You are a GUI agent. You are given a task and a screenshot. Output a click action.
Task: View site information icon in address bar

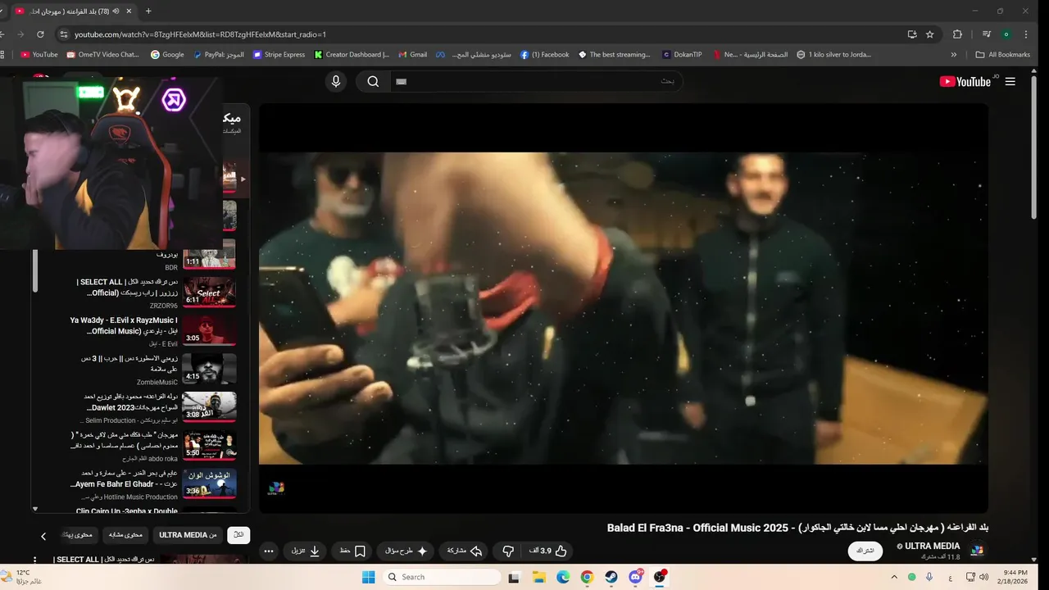64,34
